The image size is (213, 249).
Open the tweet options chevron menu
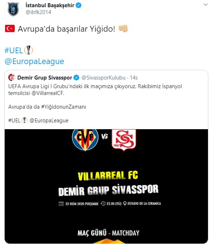point(205,5)
